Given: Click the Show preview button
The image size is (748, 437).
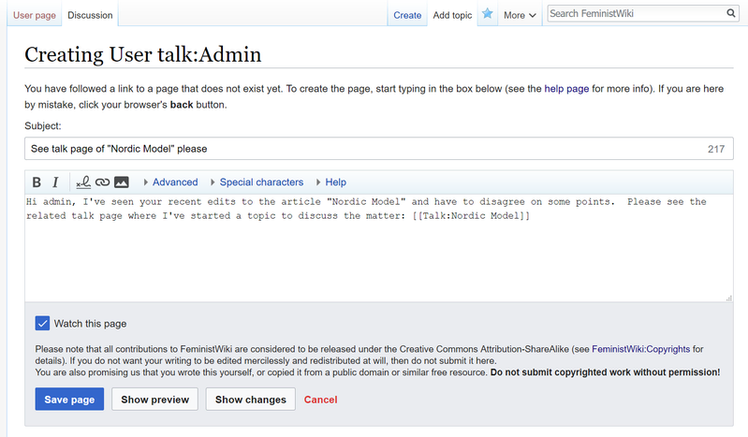Looking at the screenshot, I should 155,400.
